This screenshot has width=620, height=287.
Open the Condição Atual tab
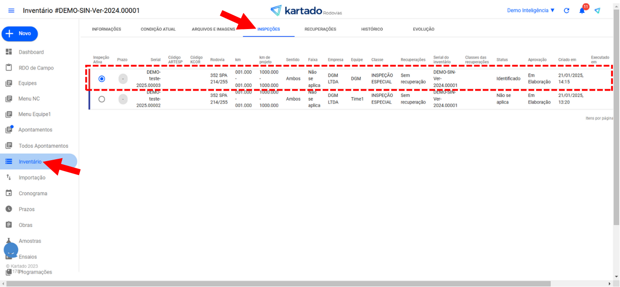click(158, 30)
